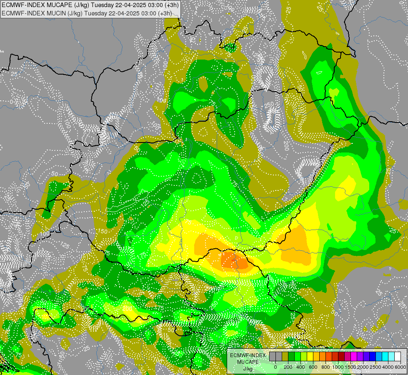
Task: Click the legend tick value 0
Action: click(275, 367)
